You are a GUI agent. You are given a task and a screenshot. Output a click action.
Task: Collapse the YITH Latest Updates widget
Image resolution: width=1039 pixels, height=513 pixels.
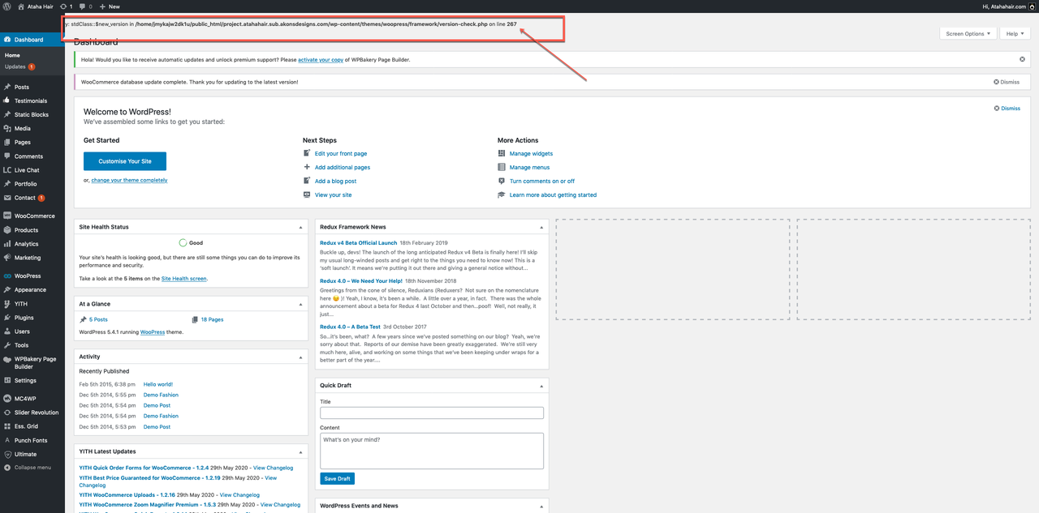[x=300, y=451]
